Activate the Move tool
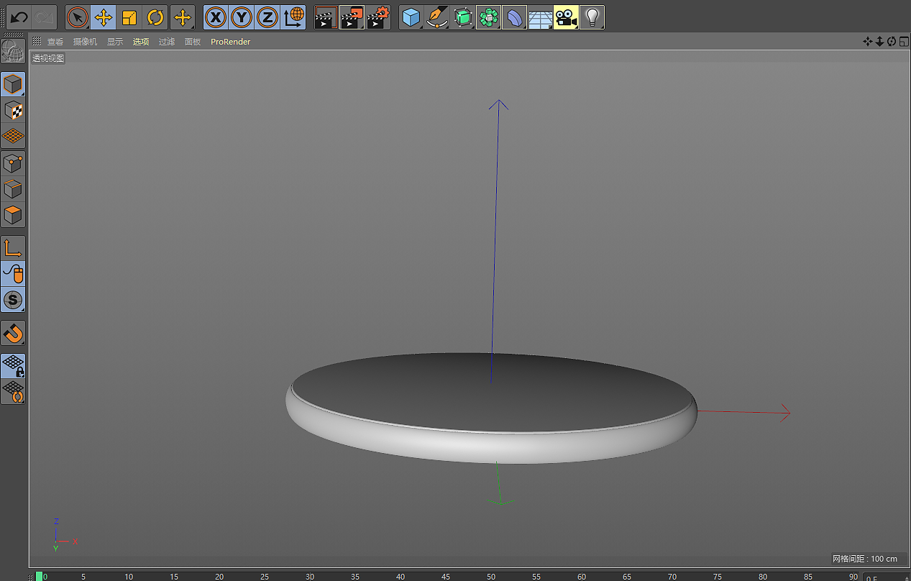The height and width of the screenshot is (581, 911). tap(104, 17)
